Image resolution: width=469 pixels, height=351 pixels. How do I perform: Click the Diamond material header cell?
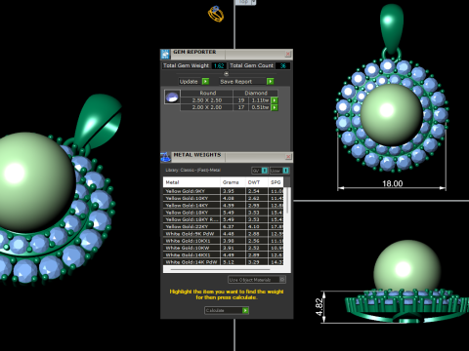point(256,93)
